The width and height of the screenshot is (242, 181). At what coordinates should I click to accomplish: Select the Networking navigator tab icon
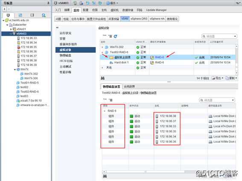pyautogui.click(x=44, y=15)
